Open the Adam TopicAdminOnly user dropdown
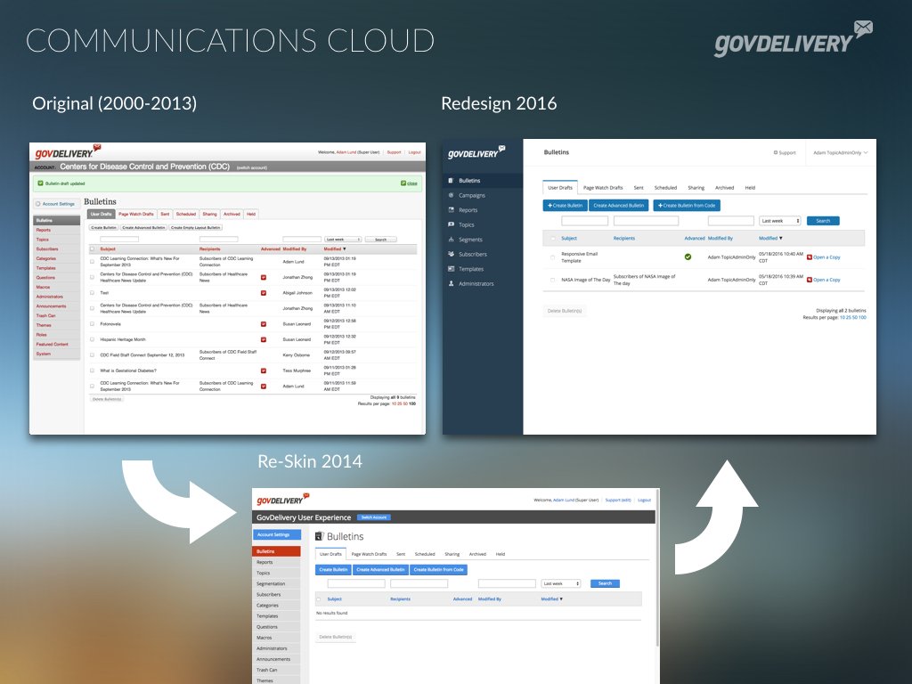912x684 pixels. 839,152
